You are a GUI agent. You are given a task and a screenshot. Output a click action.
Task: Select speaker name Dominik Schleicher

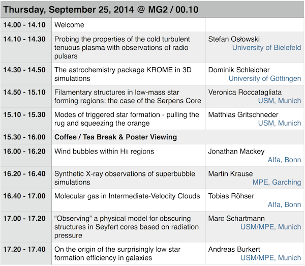(239, 70)
